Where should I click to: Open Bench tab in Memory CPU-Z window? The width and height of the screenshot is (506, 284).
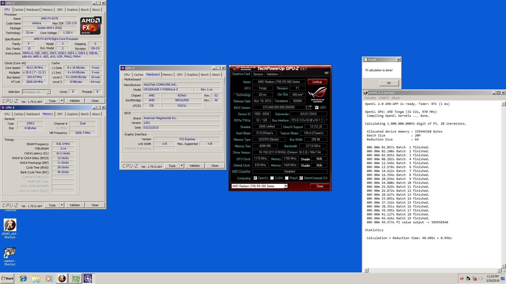(x=85, y=114)
